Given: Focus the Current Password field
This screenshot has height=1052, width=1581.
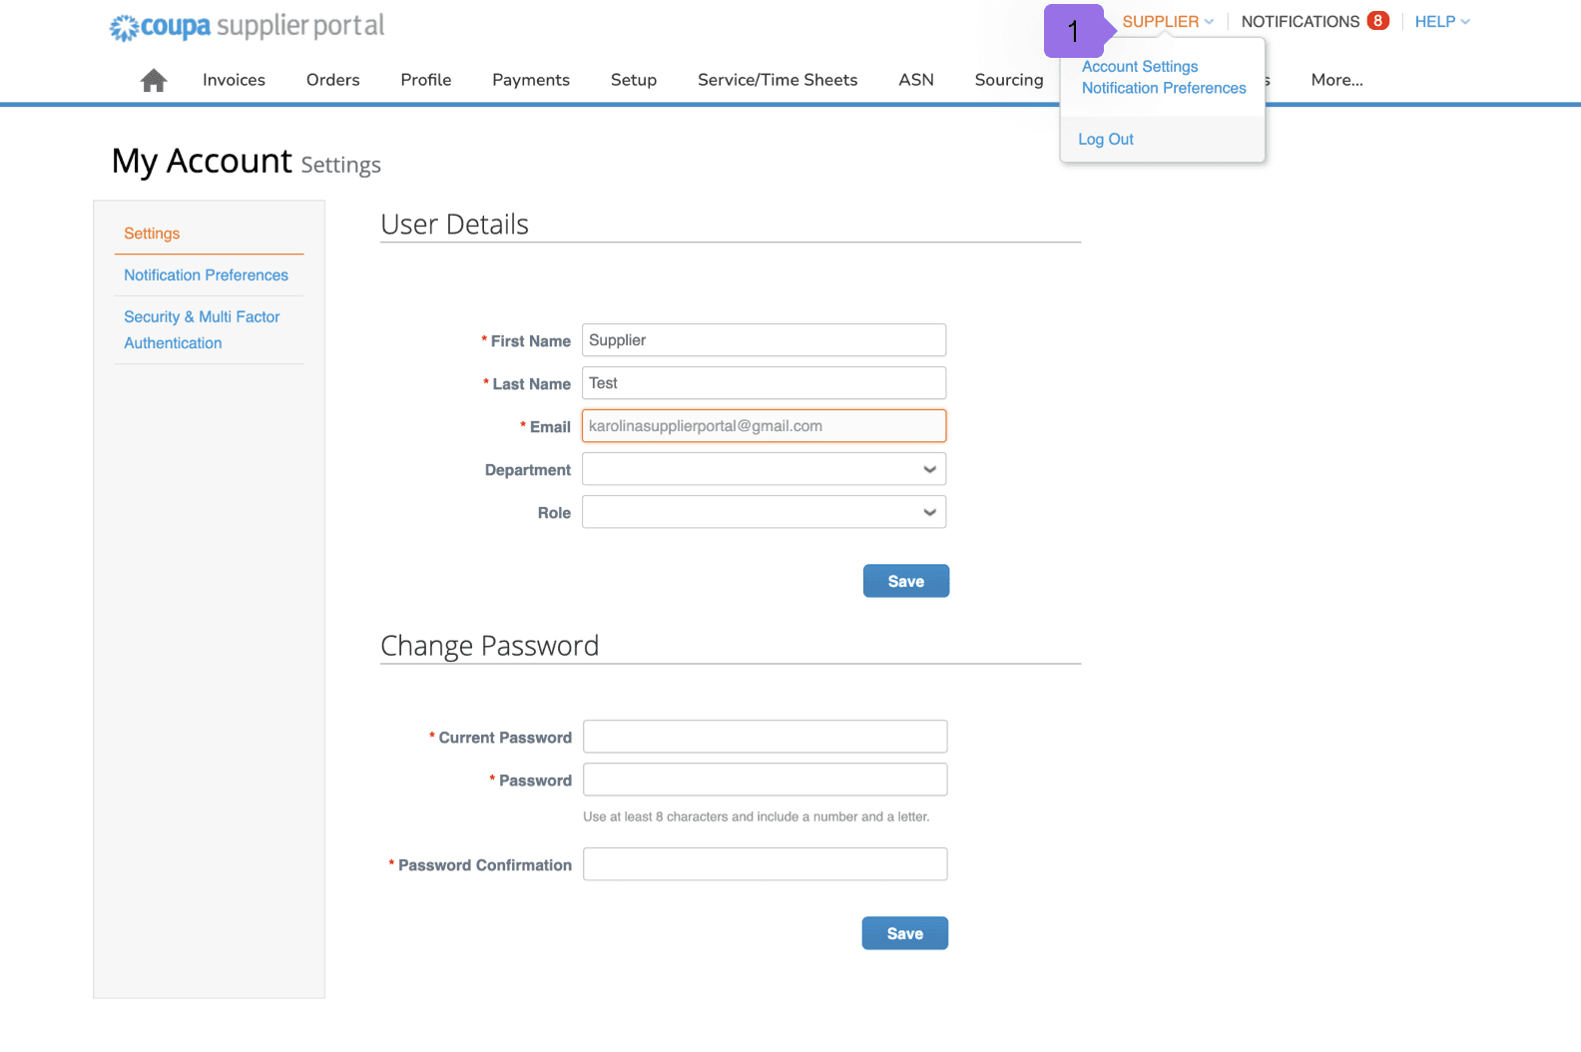Looking at the screenshot, I should coord(765,737).
